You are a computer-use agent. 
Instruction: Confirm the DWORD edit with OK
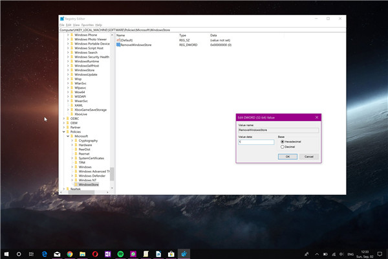tap(286, 156)
